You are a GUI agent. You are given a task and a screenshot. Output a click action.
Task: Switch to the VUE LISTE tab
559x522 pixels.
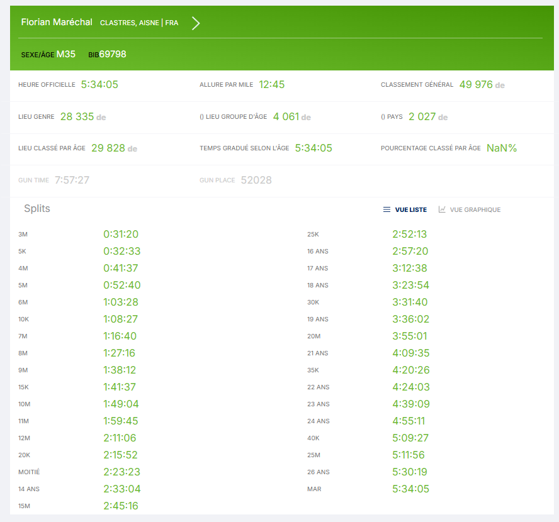click(410, 209)
